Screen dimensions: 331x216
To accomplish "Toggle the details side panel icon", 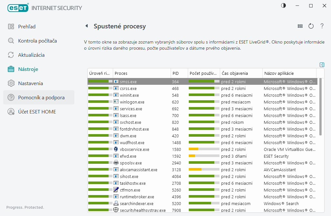I will click(322, 65).
